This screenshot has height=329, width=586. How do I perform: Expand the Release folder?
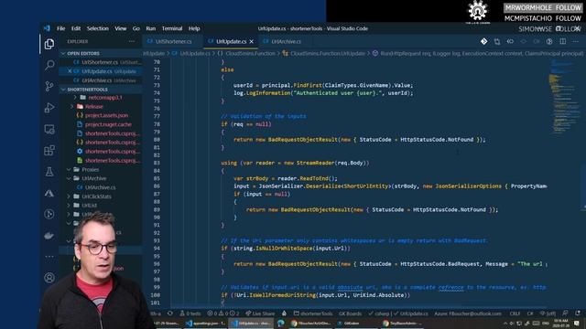point(101,106)
